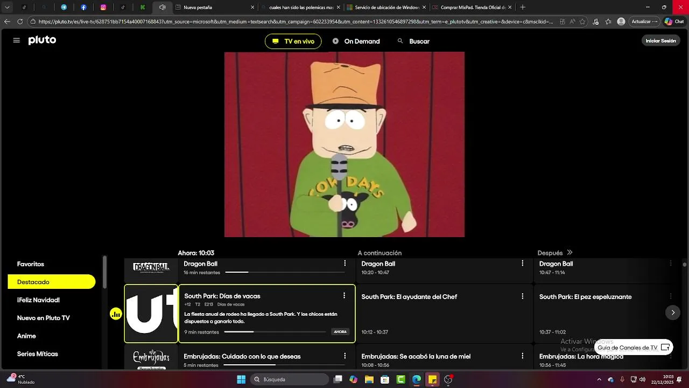
Task: Select Embrujadas: La hora mágica program
Action: click(581, 356)
